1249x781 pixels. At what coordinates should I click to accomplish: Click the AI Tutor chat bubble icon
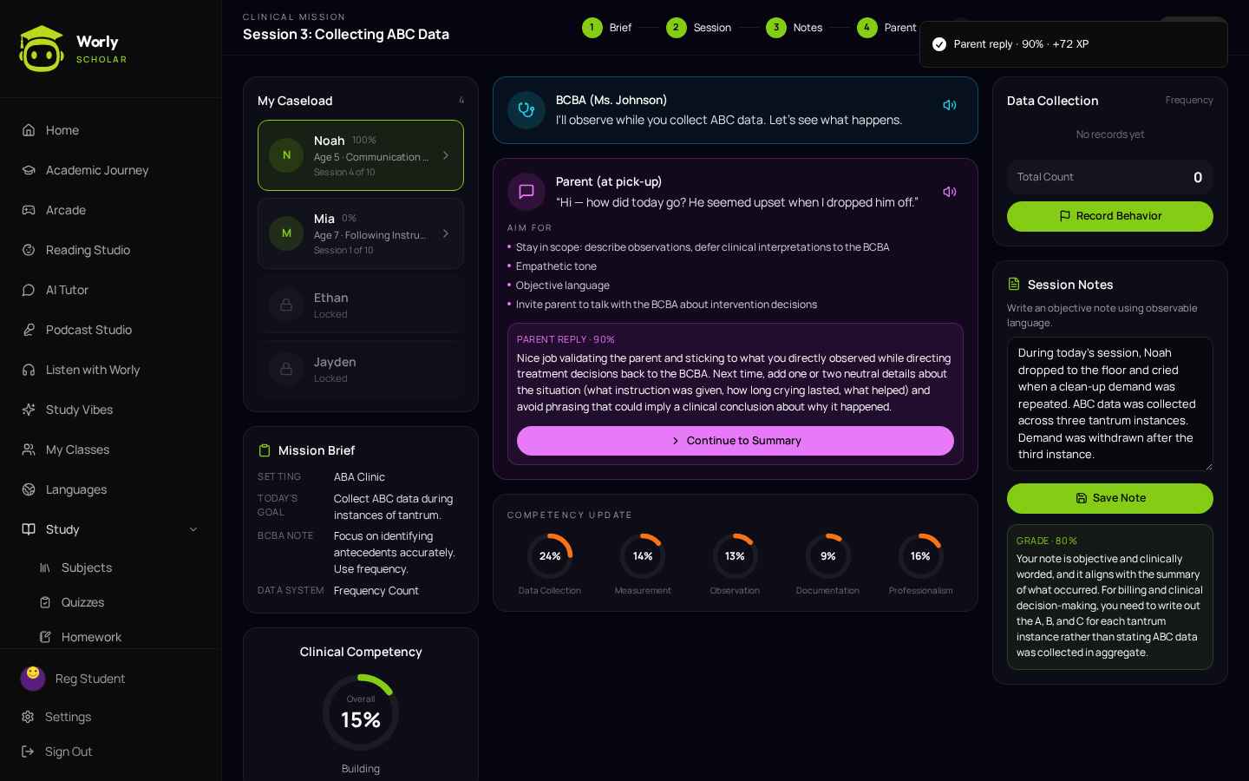pos(29,290)
